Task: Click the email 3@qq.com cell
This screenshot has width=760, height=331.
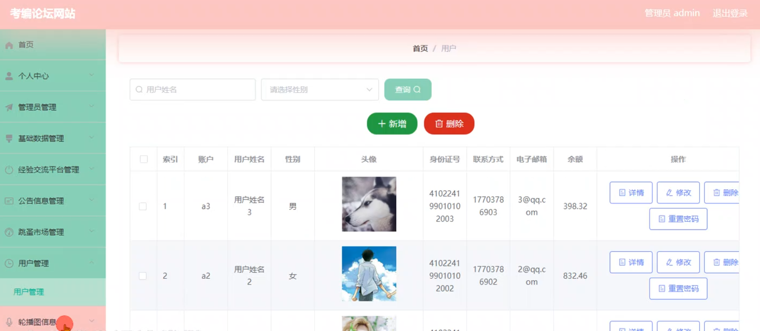Action: pos(531,206)
